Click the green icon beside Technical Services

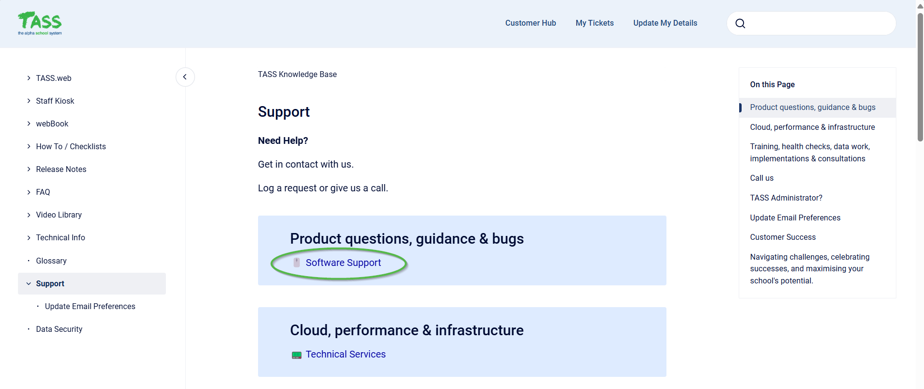pos(296,355)
